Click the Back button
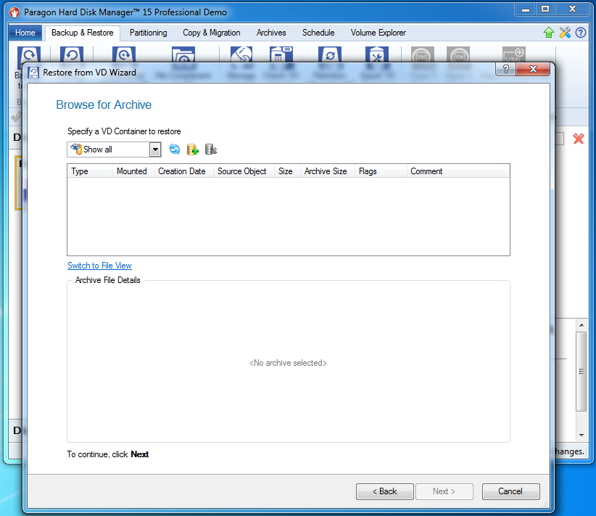Image resolution: width=596 pixels, height=516 pixels. point(384,491)
